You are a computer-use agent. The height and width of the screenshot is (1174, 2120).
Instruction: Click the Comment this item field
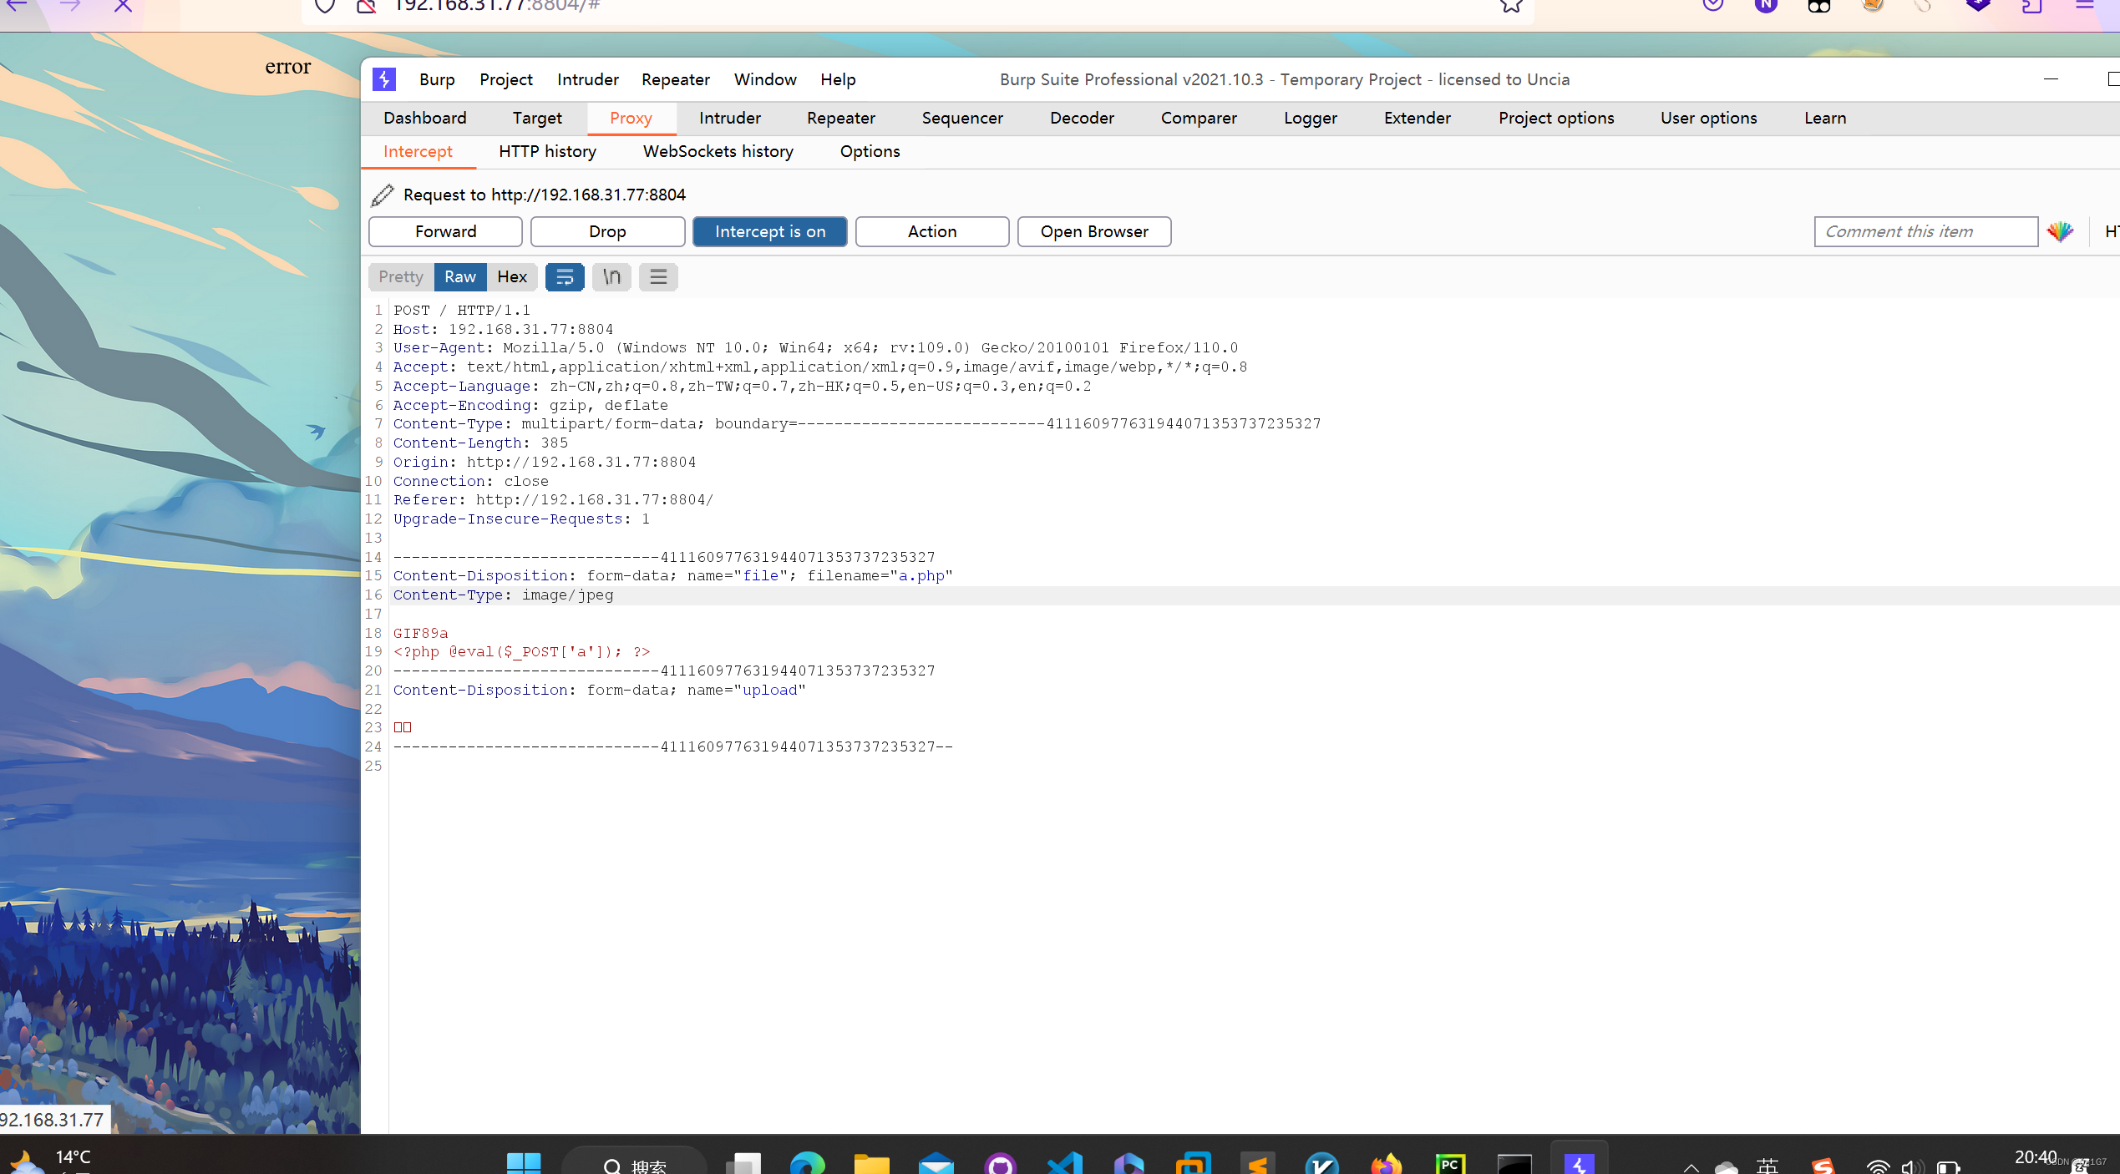coord(1925,232)
